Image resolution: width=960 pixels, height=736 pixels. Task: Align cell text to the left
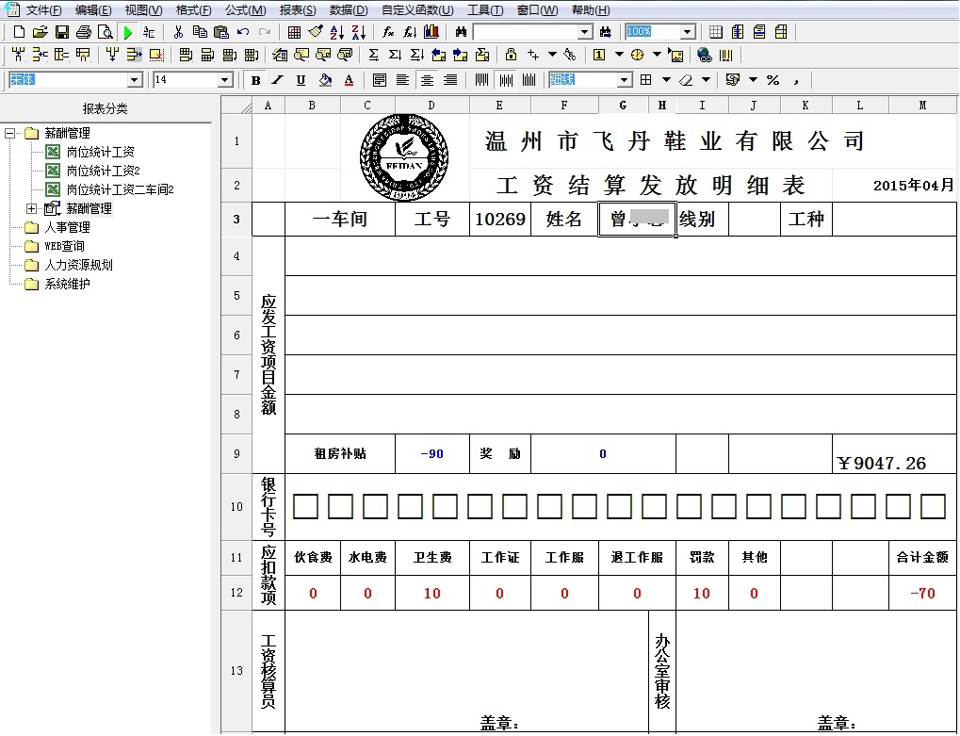click(402, 80)
